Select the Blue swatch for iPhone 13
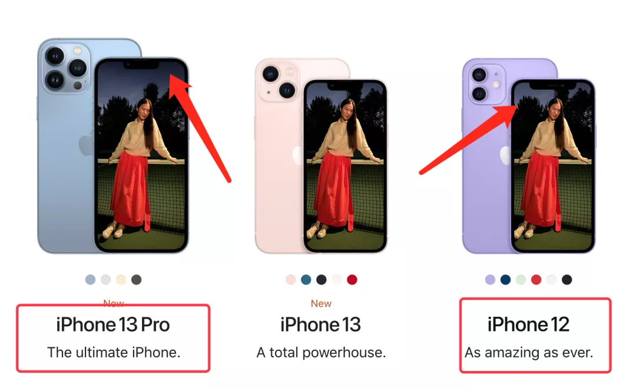Screen dimensions: 636x388 [x=306, y=279]
